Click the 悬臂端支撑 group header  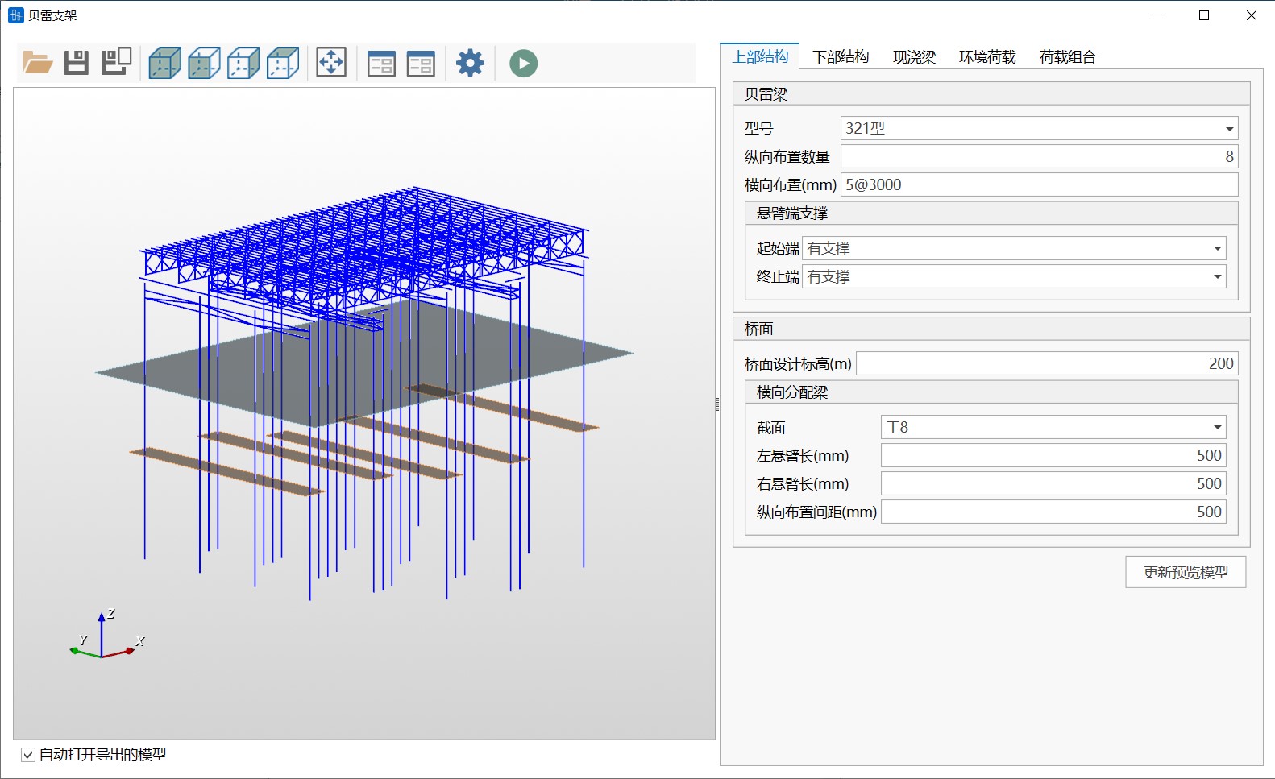click(991, 213)
